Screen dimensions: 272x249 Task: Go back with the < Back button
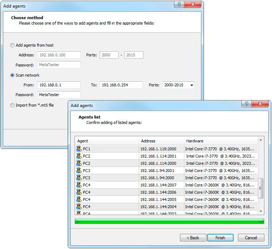(x=193, y=238)
